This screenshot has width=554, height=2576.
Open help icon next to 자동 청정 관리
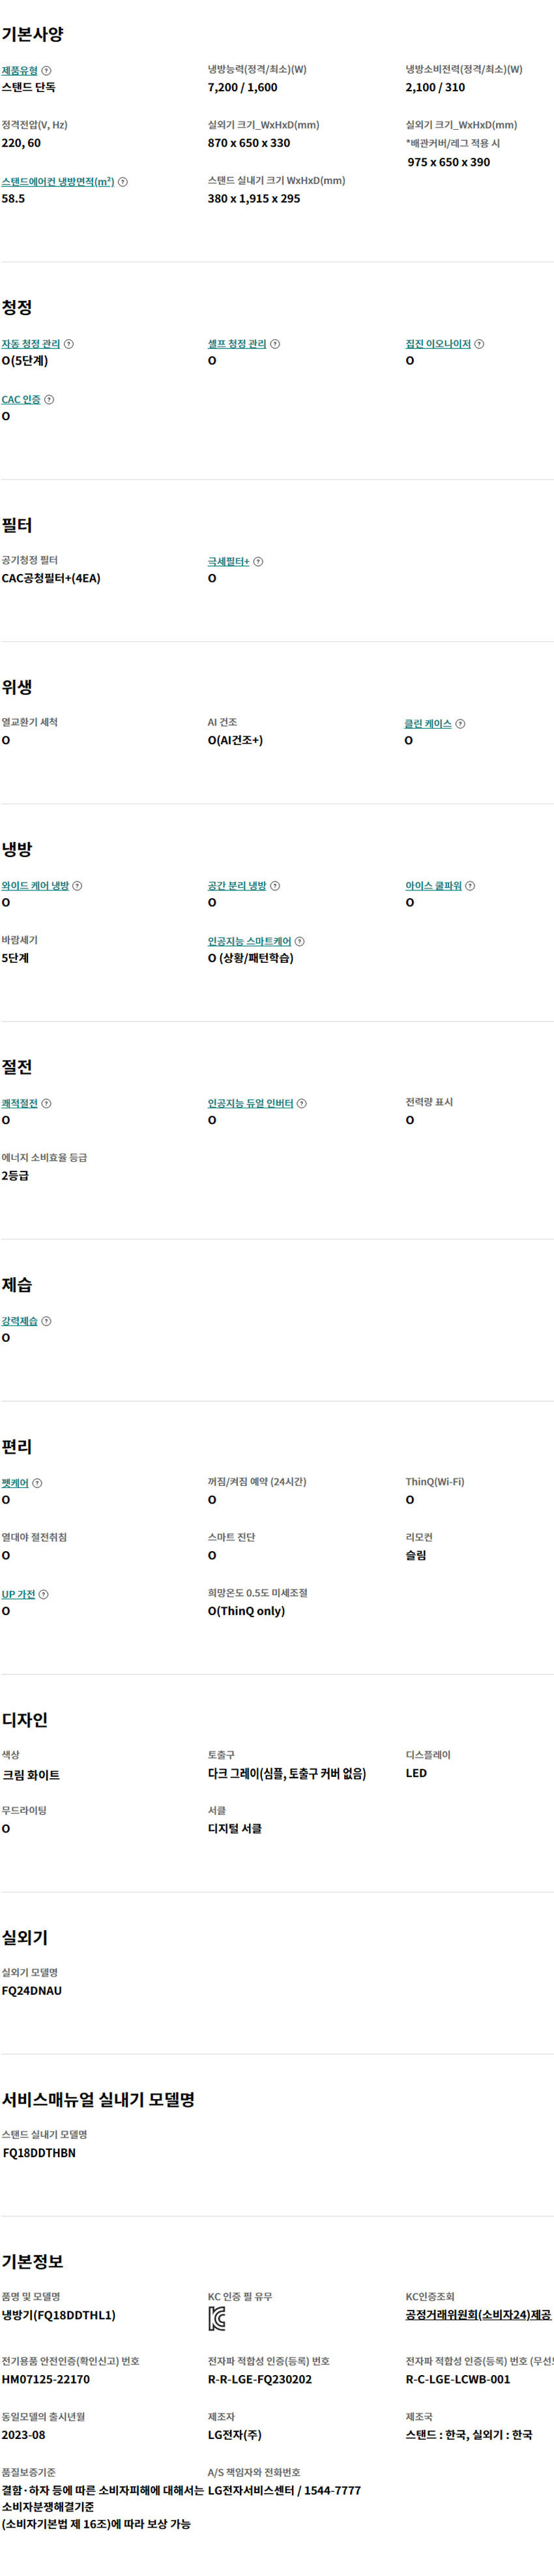coord(69,344)
